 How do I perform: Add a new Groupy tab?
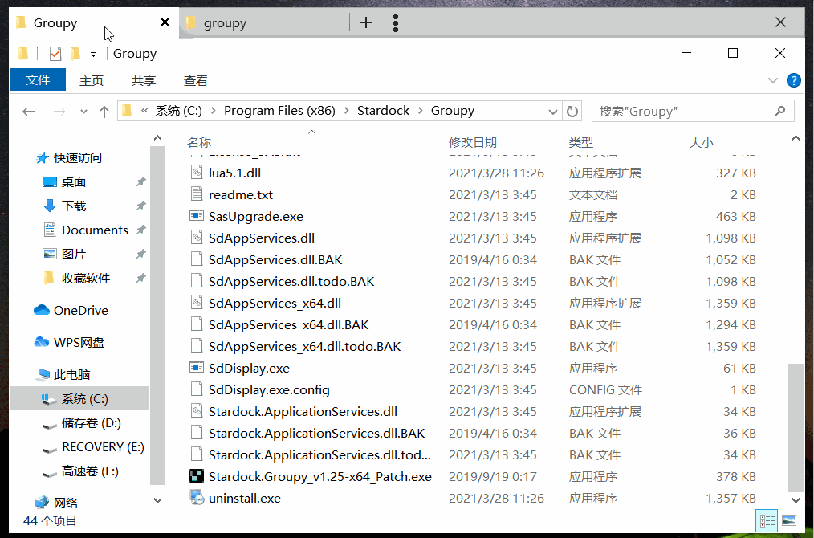pos(366,22)
